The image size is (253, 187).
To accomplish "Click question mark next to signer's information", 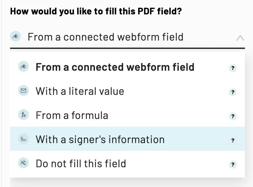I will 233,140.
